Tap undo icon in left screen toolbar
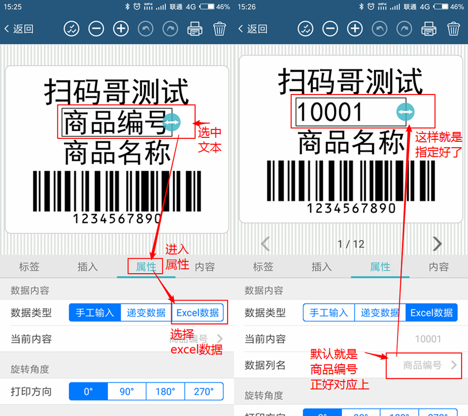This screenshot has height=416, width=468. click(x=146, y=29)
